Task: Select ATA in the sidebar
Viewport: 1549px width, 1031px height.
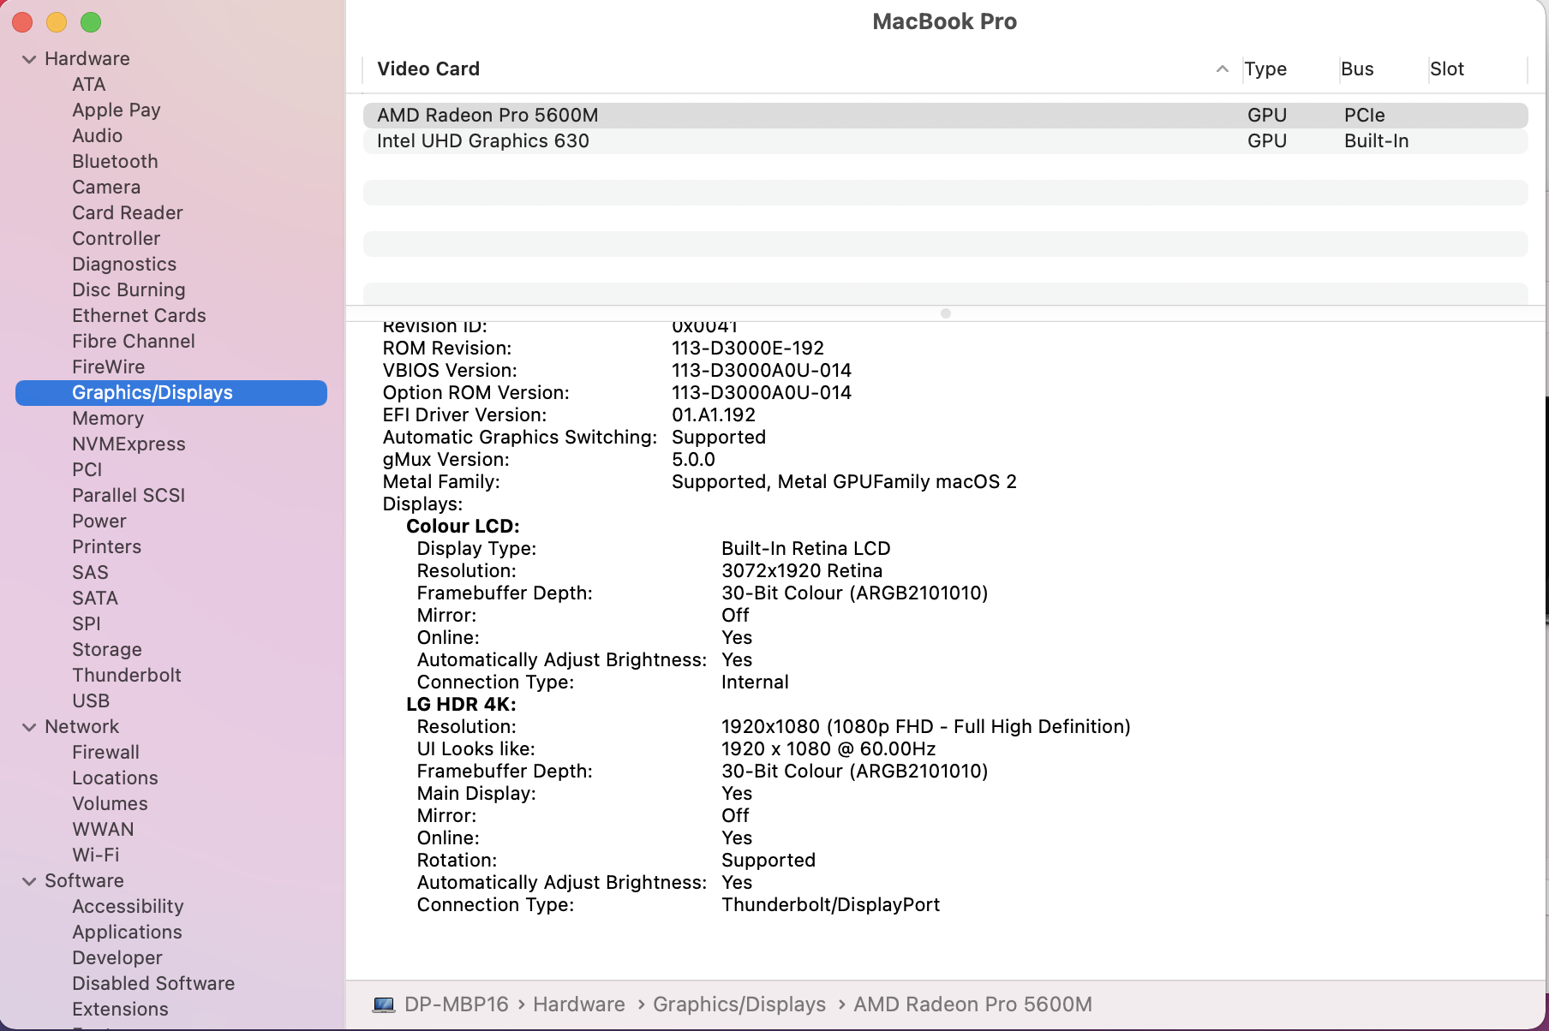Action: (x=89, y=85)
